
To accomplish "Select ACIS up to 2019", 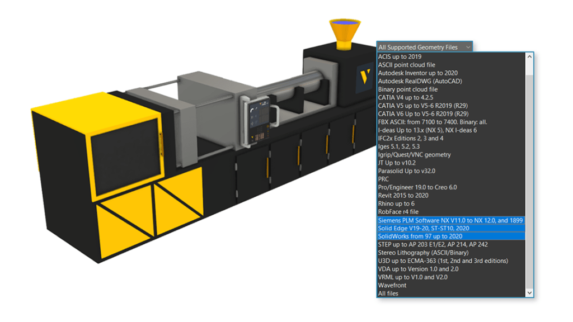I will 452,56.
